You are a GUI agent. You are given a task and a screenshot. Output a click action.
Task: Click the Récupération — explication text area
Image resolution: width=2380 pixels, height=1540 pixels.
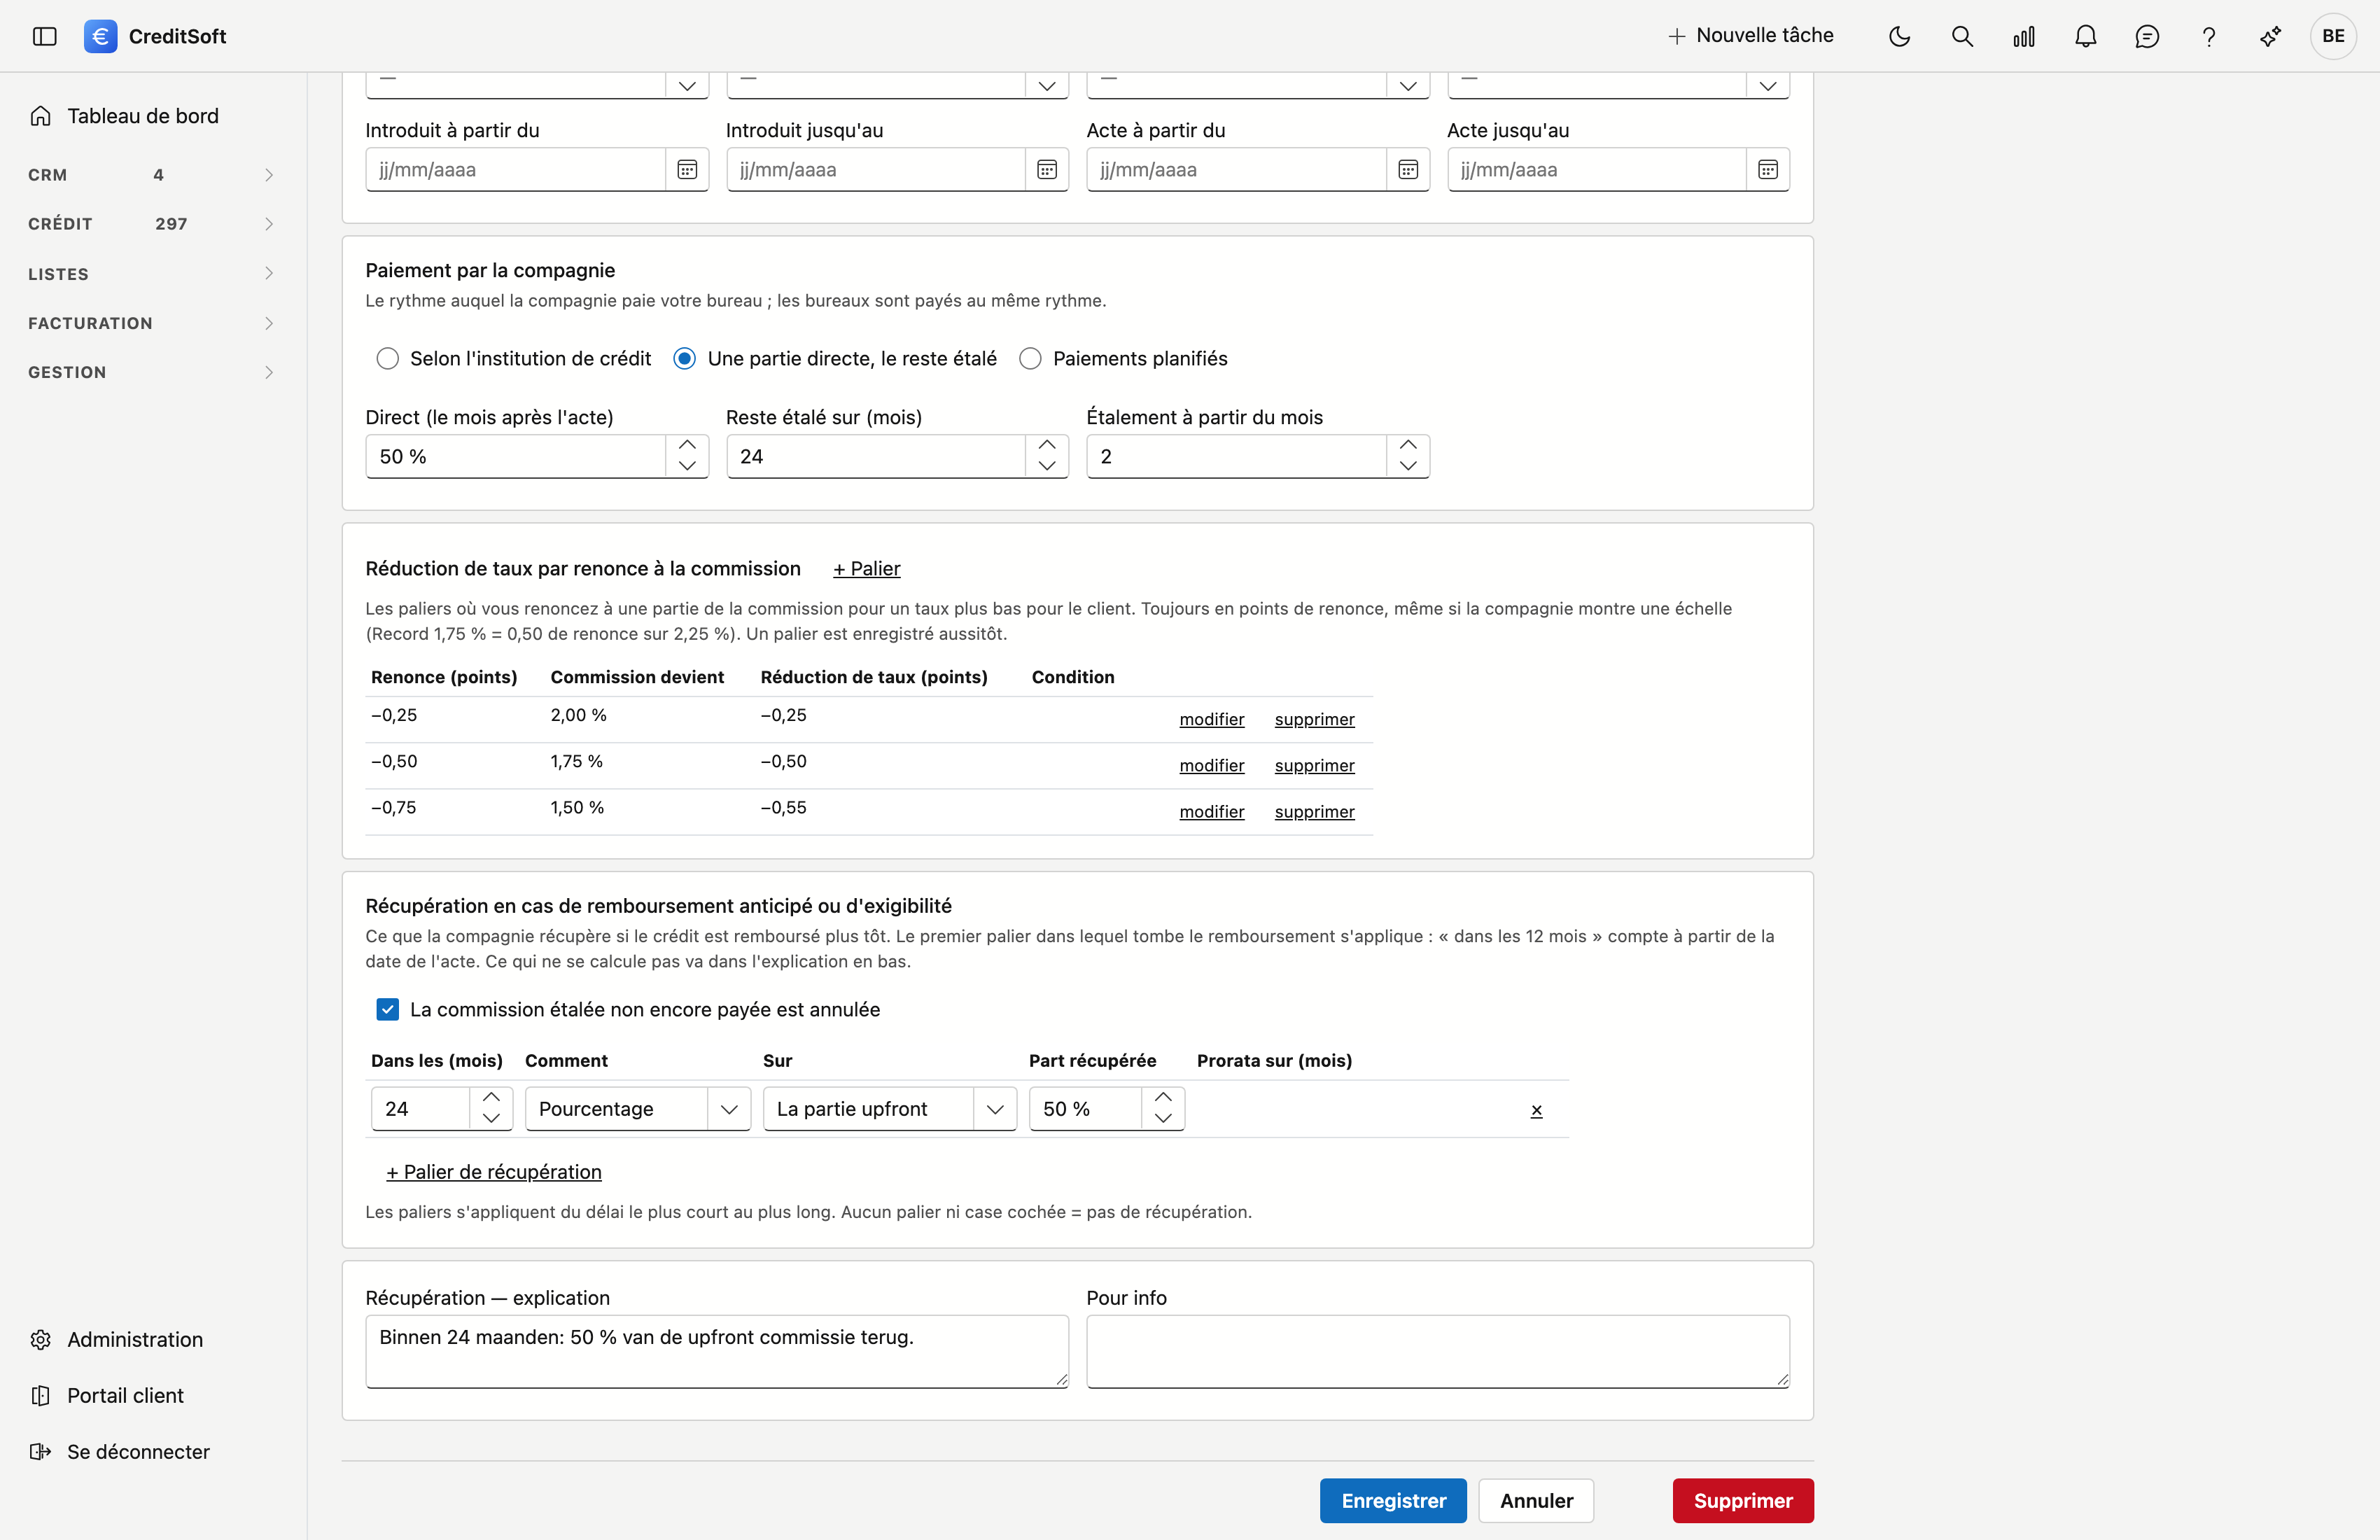(x=717, y=1351)
